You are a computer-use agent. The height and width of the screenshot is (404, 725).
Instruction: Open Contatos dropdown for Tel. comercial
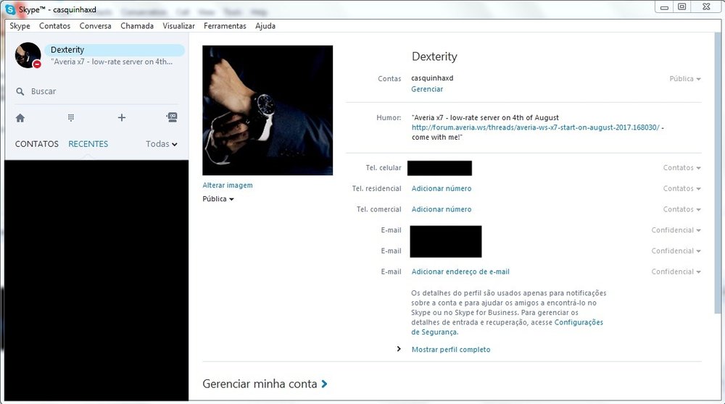[x=681, y=210]
